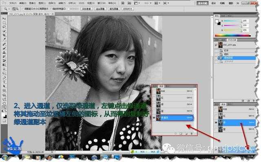The height and width of the screenshot is (162, 261).
Task: Create new snapshot in History panel
Action: (248, 101)
